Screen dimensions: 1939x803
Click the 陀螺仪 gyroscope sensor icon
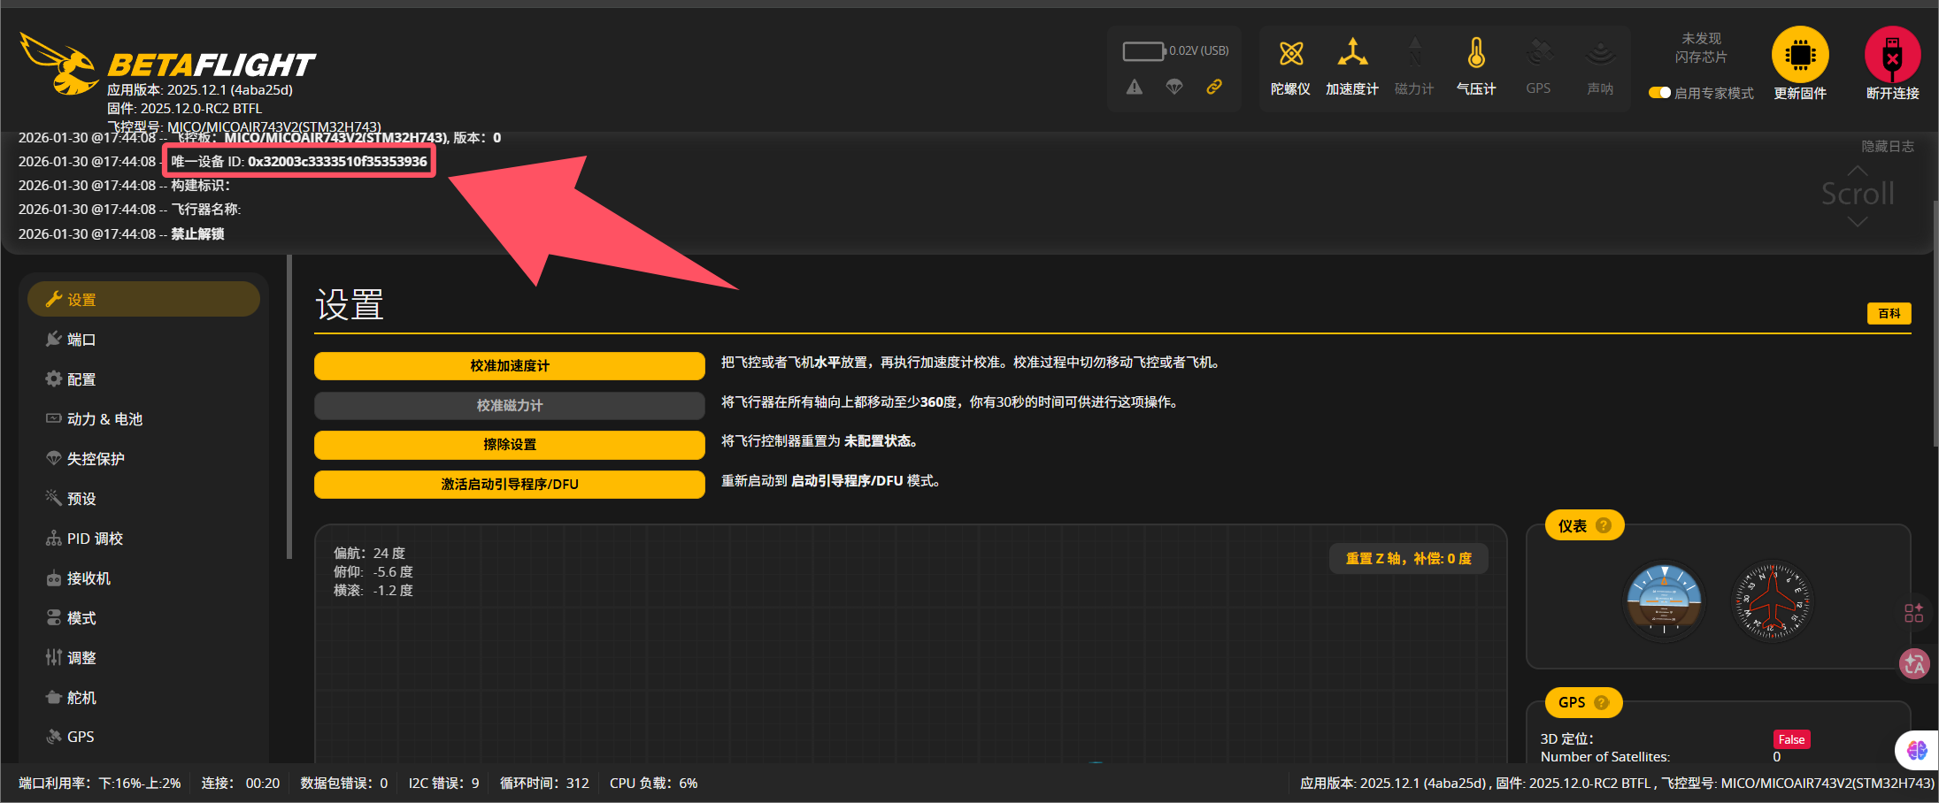(x=1291, y=54)
